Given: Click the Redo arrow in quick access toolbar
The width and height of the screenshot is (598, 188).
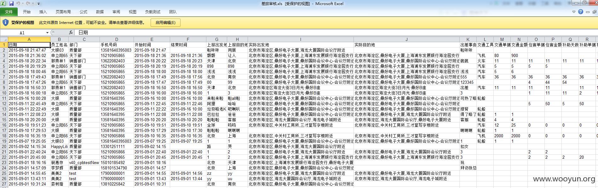Looking at the screenshot, I should pyautogui.click(x=28, y=3).
